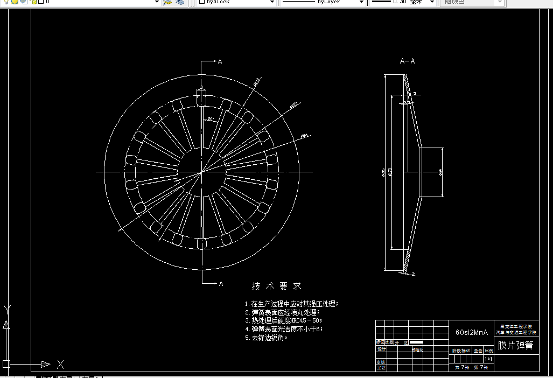This screenshot has width=553, height=378.
Task: Select requirement line 5 去锋边锐角
Action: (x=267, y=338)
